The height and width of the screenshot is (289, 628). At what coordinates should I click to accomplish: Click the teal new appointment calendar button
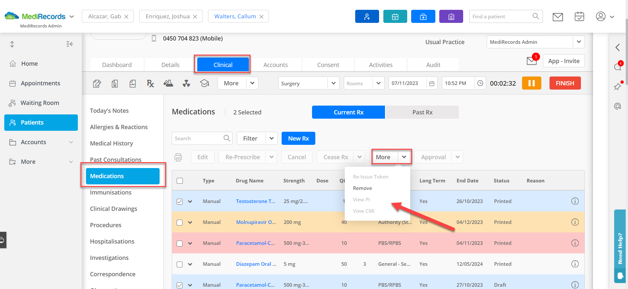(395, 16)
